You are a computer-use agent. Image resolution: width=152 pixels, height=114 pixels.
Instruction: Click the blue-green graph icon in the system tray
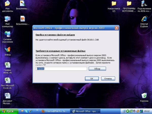141,111
